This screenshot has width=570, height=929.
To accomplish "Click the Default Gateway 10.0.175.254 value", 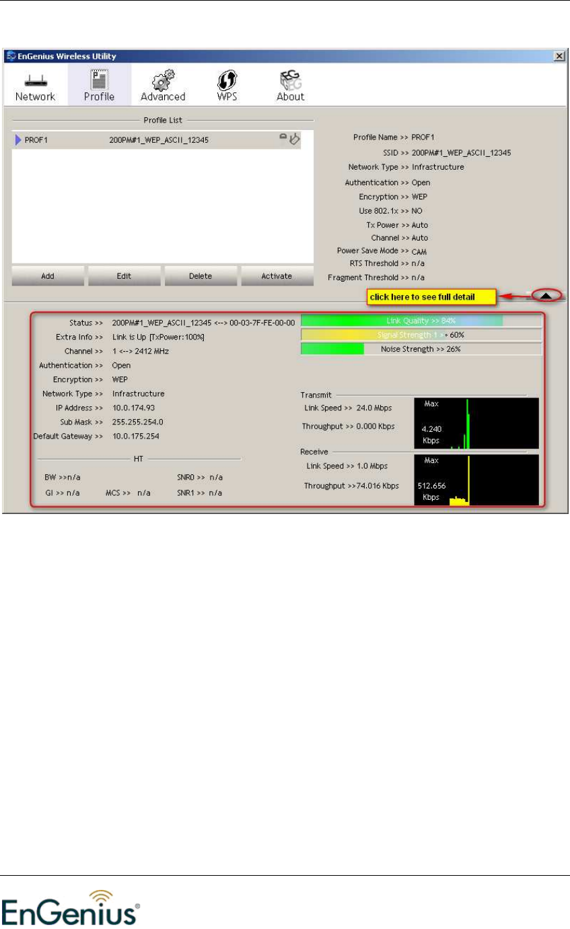I will pyautogui.click(x=136, y=436).
